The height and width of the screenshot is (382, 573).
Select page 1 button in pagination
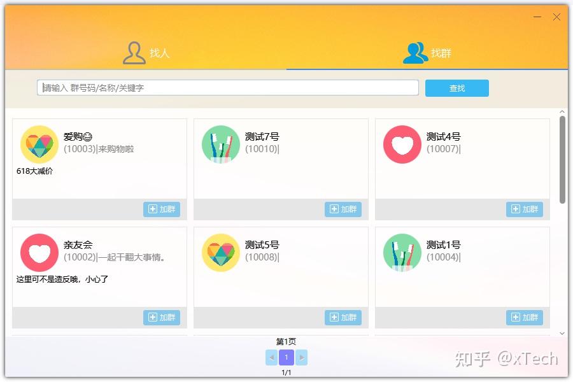286,358
